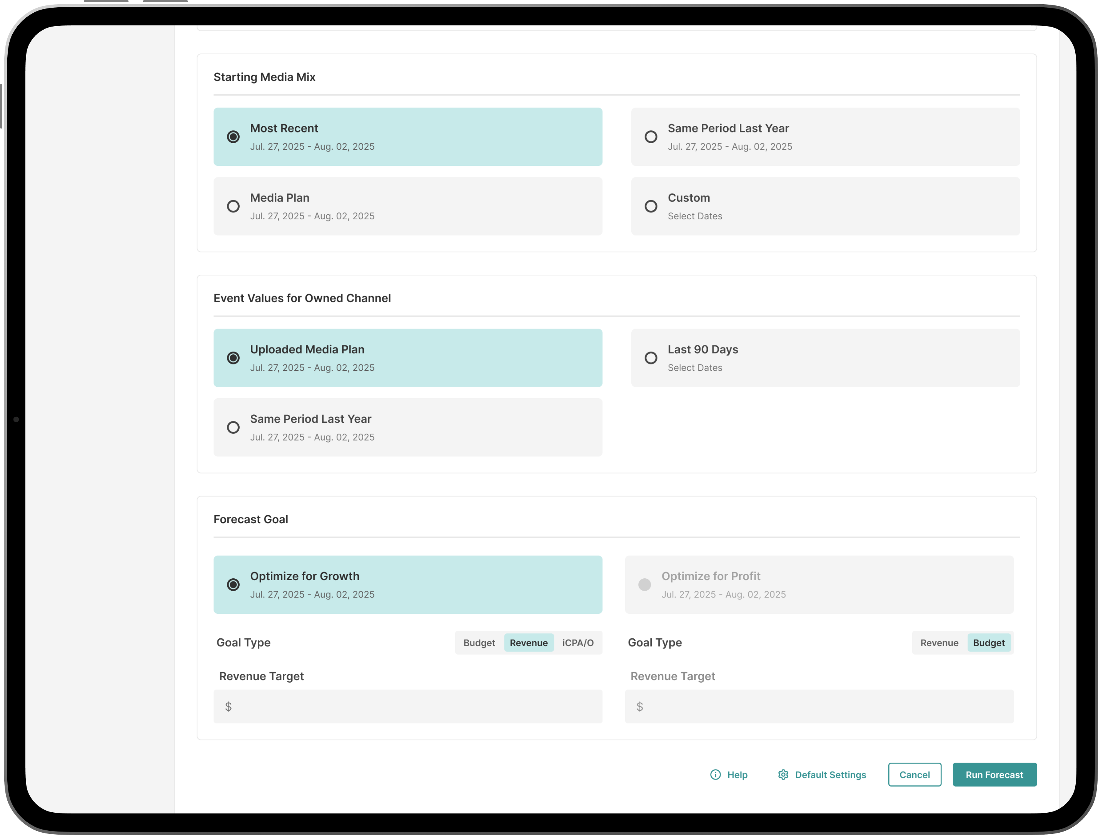The image size is (1098, 835).
Task: Switch growth Goal Type to iCPA/O
Action: (x=577, y=643)
